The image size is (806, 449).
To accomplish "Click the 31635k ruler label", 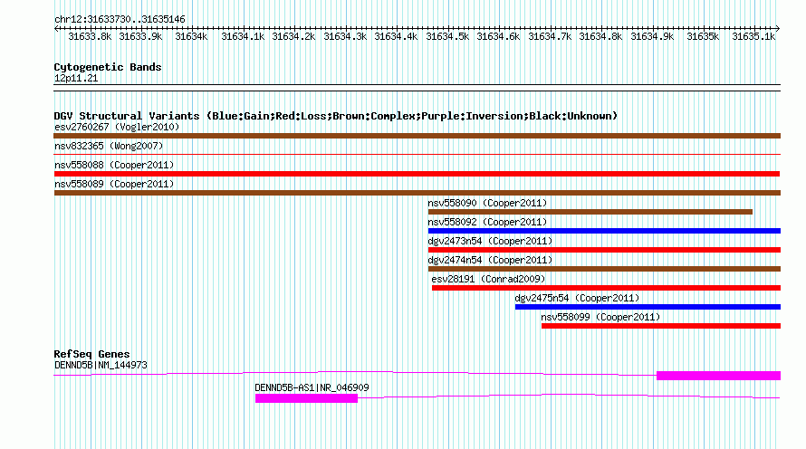I will pyautogui.click(x=703, y=36).
